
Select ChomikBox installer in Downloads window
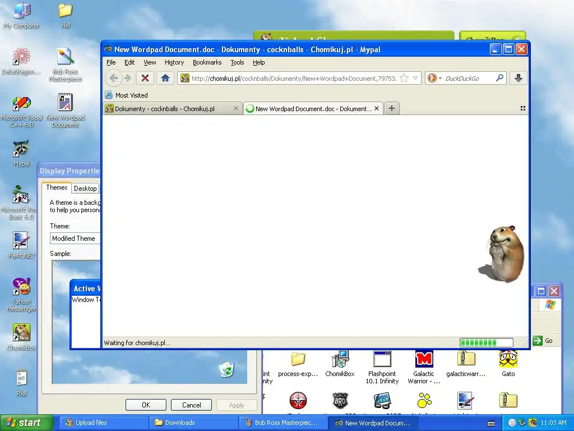[x=340, y=364]
